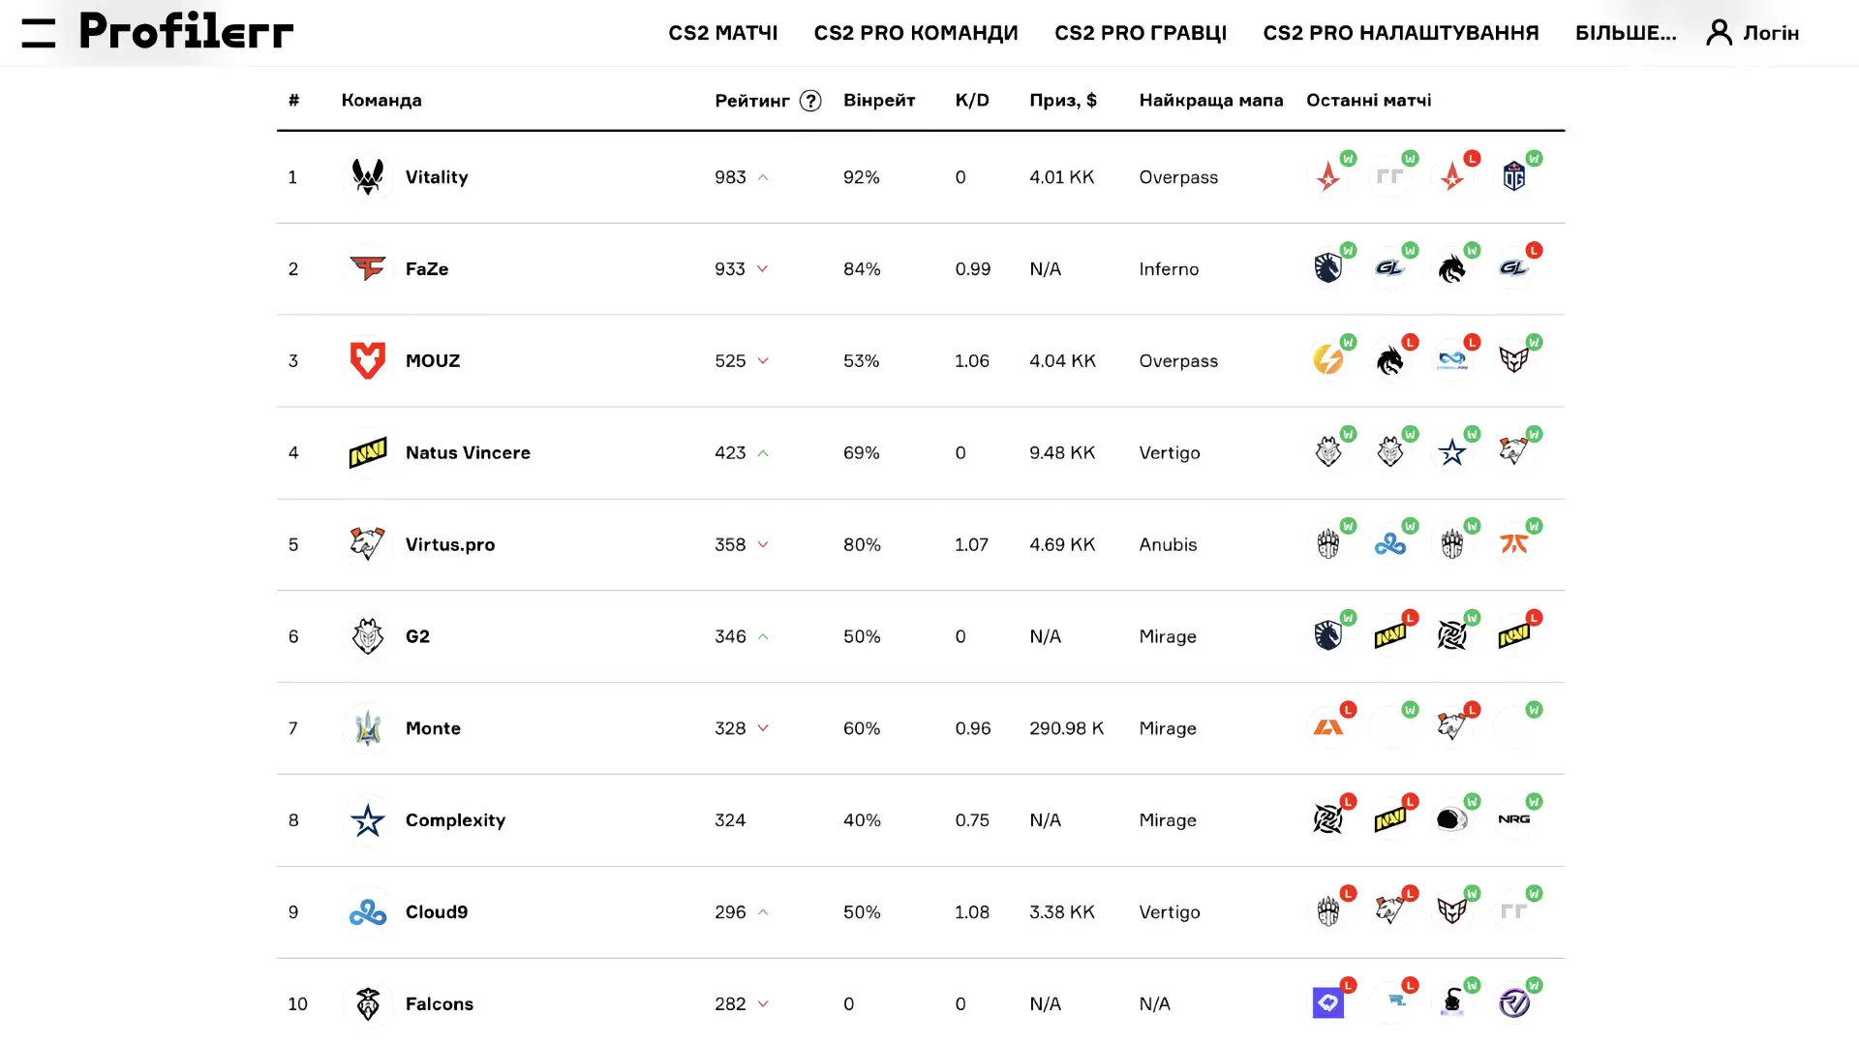Click the rating help question-mark icon

[810, 101]
